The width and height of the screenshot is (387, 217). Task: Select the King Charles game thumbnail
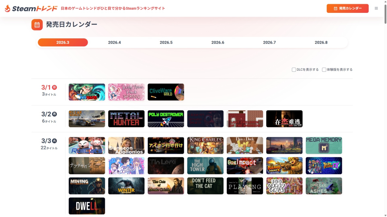(x=205, y=146)
